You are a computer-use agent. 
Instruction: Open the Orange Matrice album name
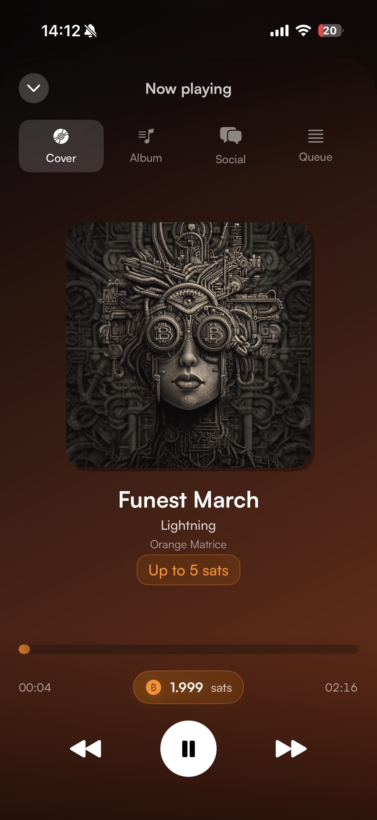188,545
